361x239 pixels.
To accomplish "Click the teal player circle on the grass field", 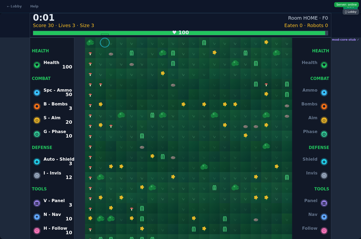I will (x=105, y=42).
